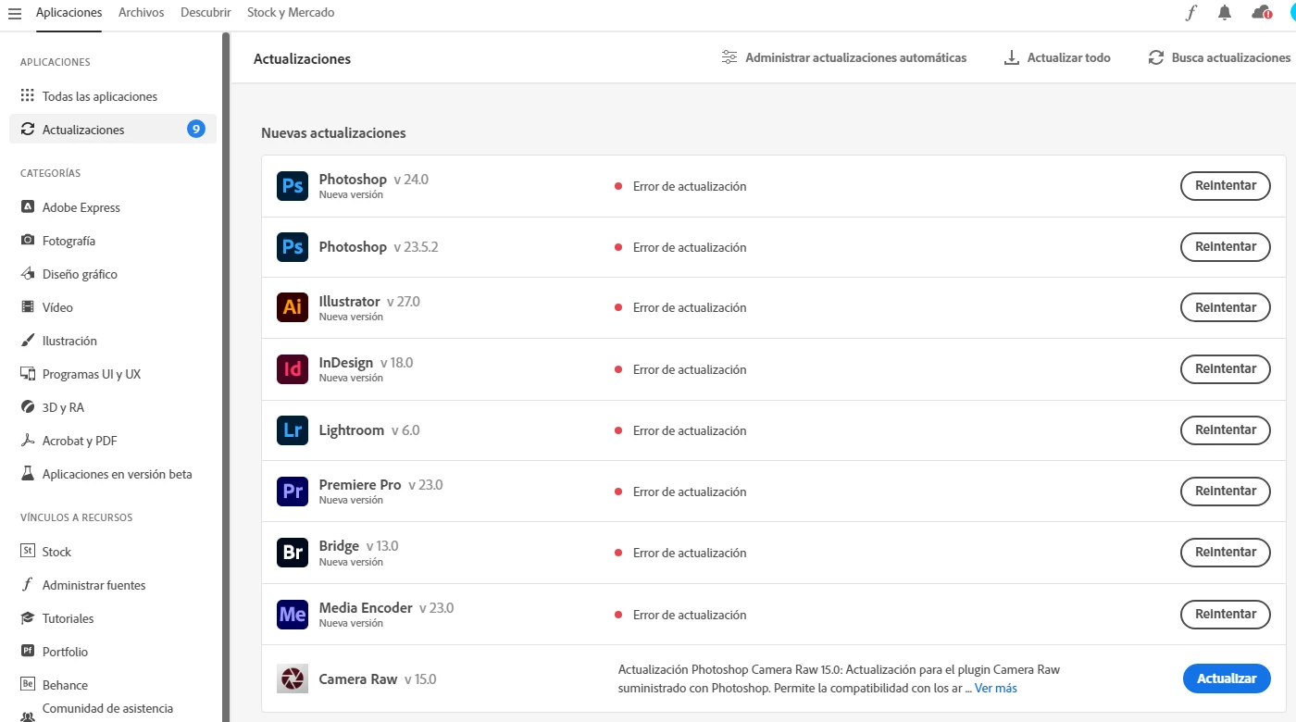Click the Stock St icon
Viewport: 1296px width, 722px height.
tap(27, 552)
